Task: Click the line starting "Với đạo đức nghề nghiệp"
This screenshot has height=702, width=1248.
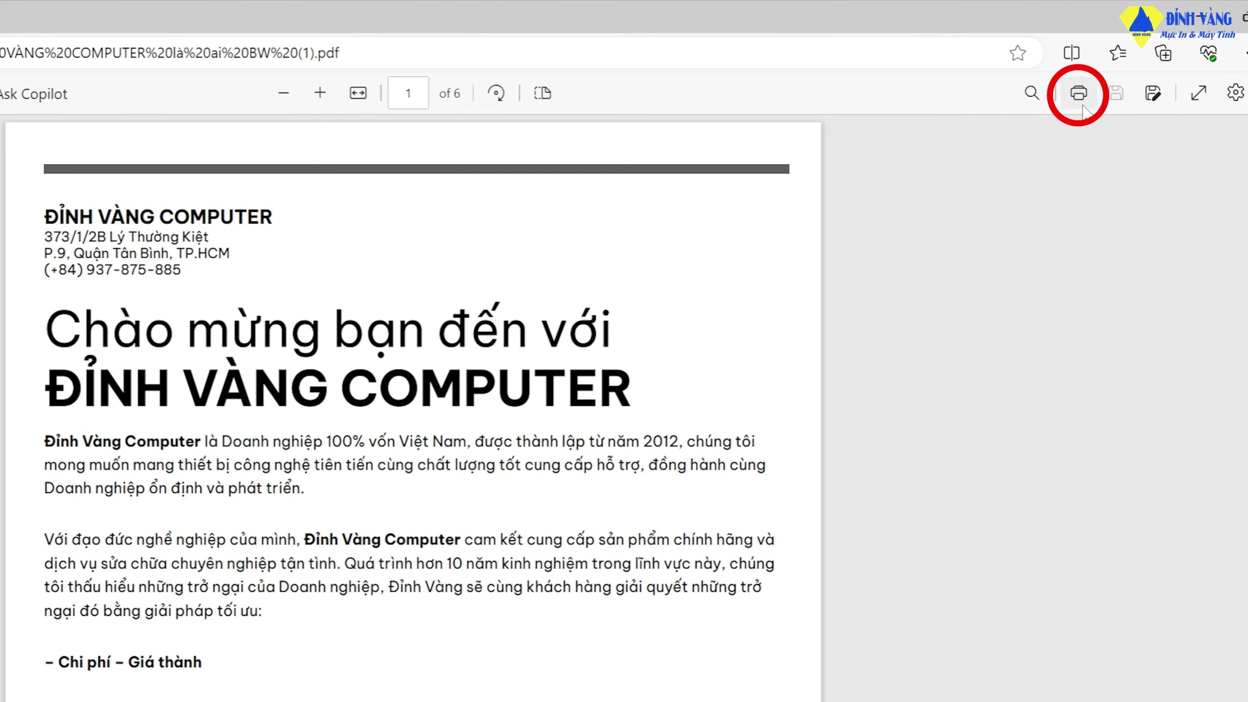Action: coord(409,540)
